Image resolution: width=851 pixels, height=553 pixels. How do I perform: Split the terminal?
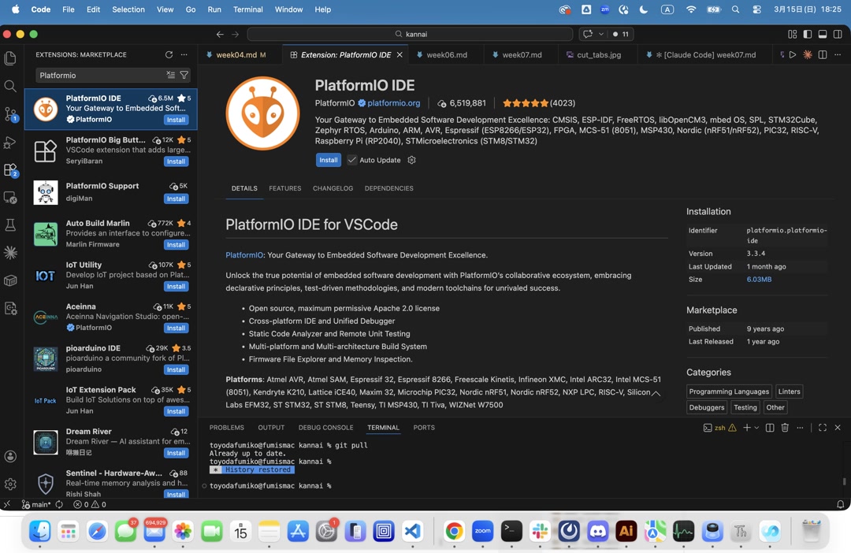point(771,428)
